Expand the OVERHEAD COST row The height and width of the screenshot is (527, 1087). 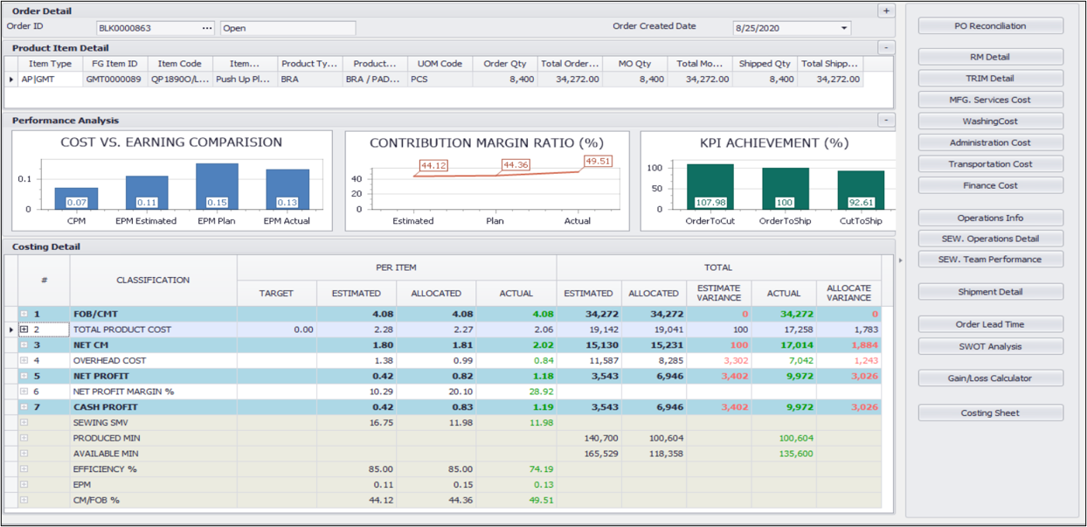[x=24, y=360]
